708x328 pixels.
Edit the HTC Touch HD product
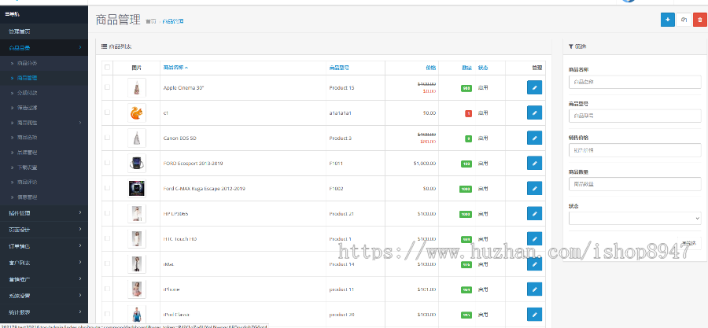(534, 238)
